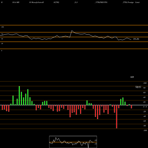Select the tallest green MR bar
The width and height of the screenshot is (148, 148).
click(19, 96)
